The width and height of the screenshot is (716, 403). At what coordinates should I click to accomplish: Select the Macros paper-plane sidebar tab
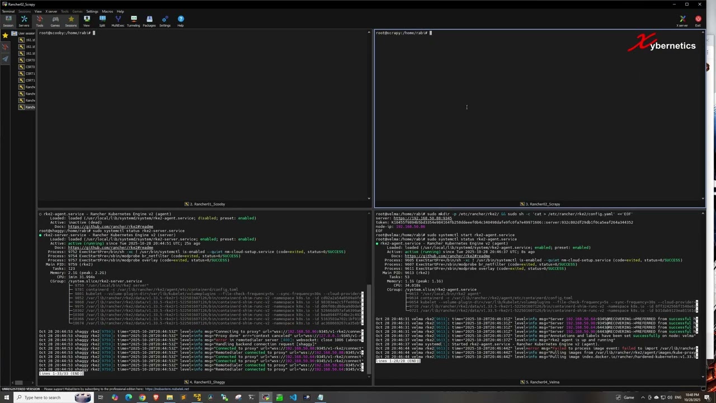coord(6,59)
